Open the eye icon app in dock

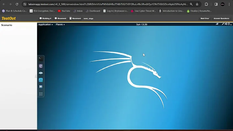[x=41, y=73]
